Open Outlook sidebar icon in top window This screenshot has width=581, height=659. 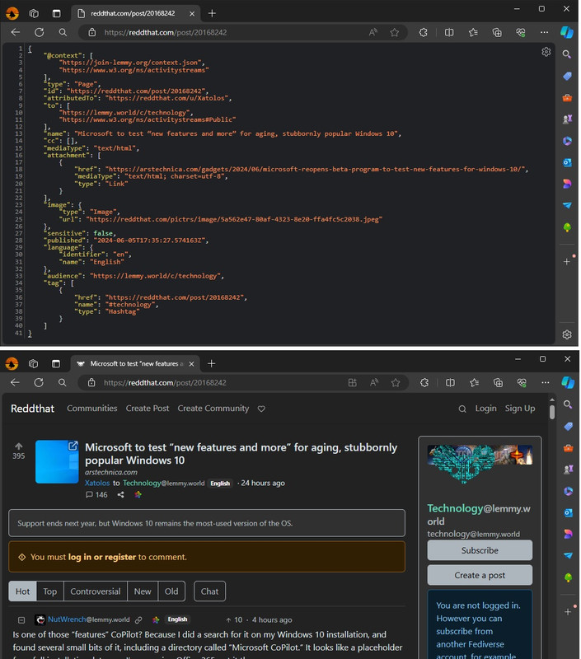[x=567, y=162]
